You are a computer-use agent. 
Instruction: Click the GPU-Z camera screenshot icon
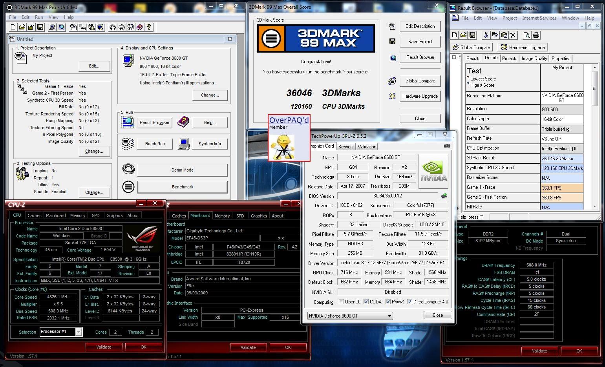[x=447, y=146]
